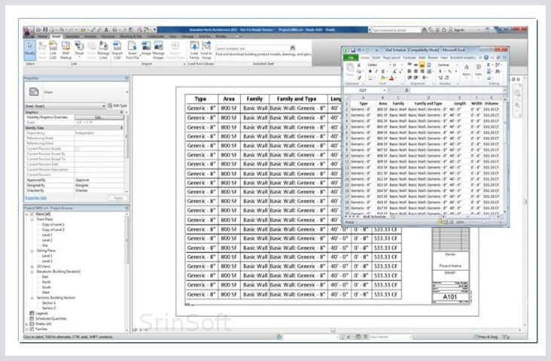The height and width of the screenshot is (361, 551).
Task: Switch to Formulas tab in Excel
Action: [409, 57]
